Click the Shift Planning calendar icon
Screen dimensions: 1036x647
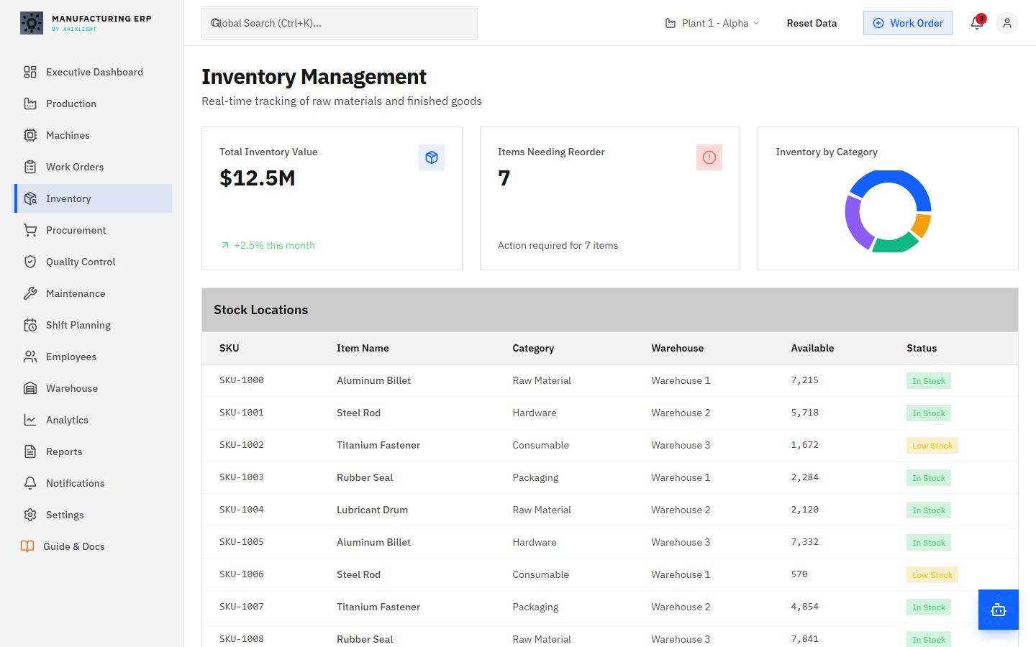tap(30, 325)
